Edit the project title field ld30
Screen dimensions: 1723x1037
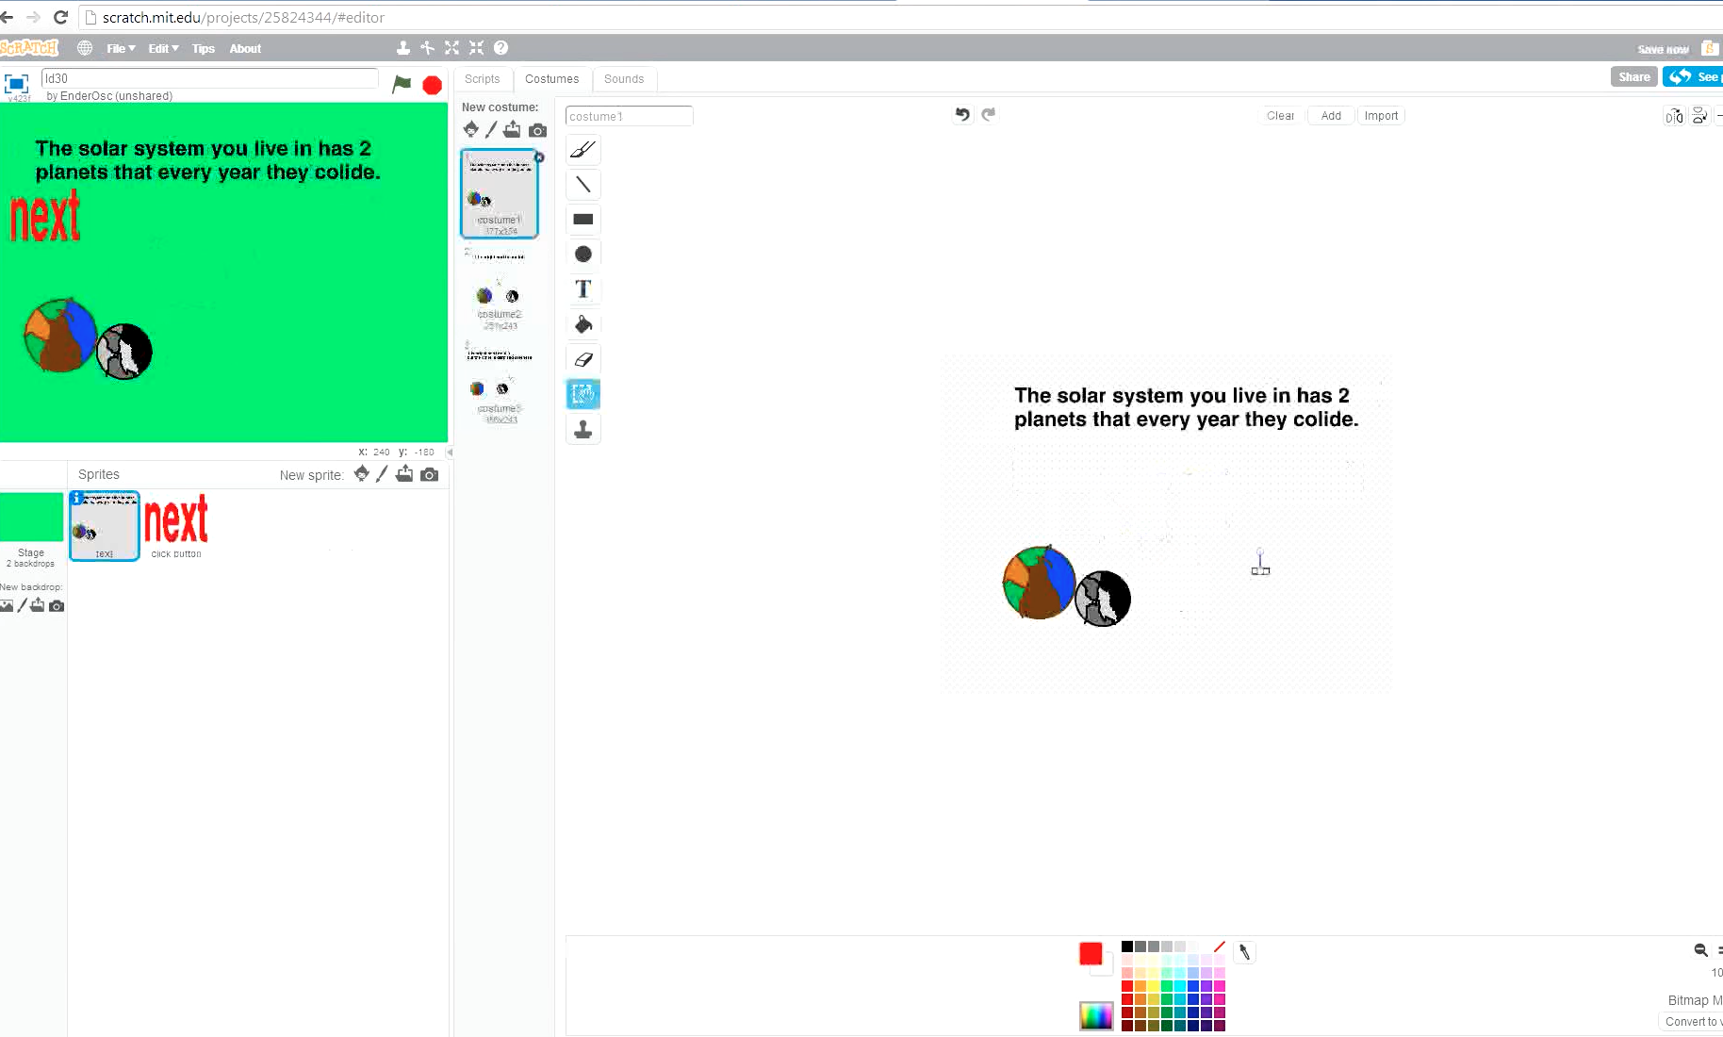click(x=210, y=78)
